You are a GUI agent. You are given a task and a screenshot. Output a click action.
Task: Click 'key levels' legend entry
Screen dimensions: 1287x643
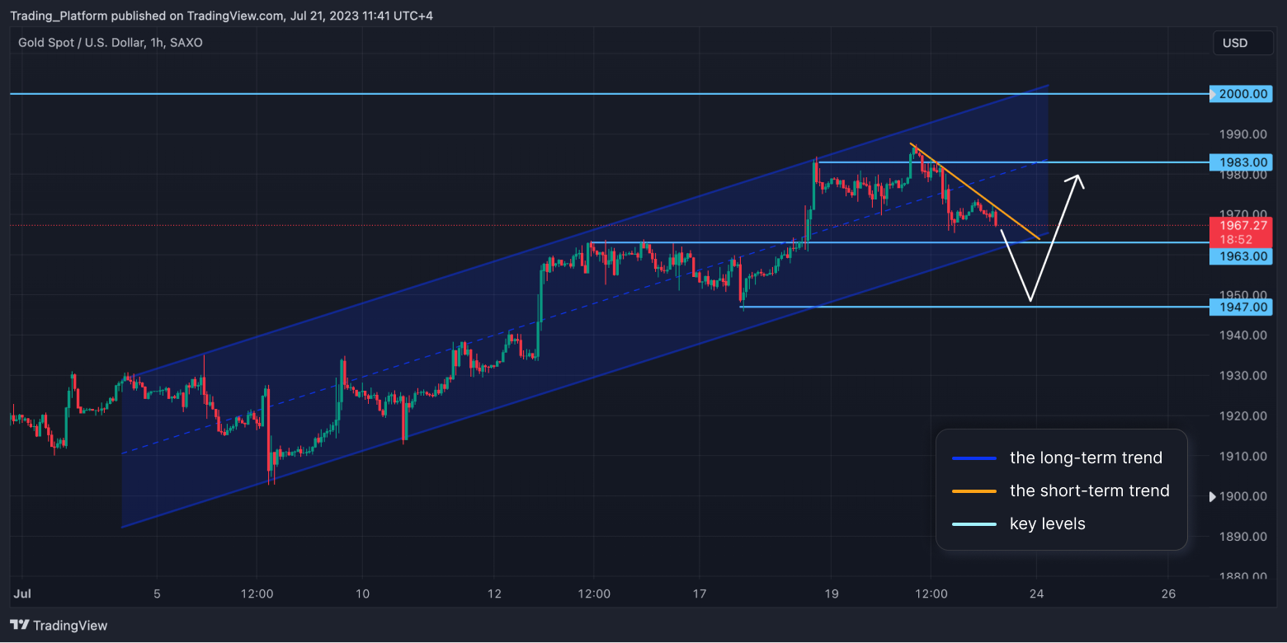coord(1048,523)
